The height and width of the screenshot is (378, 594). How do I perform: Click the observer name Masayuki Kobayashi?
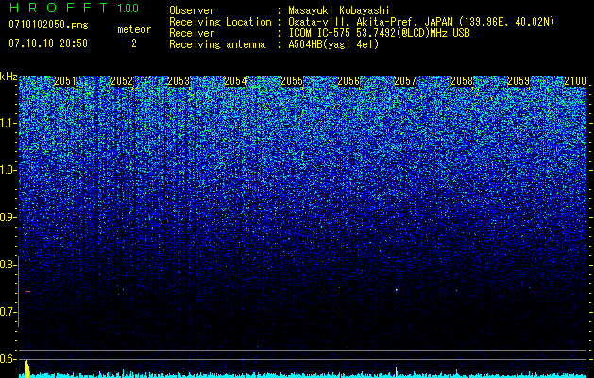[338, 10]
